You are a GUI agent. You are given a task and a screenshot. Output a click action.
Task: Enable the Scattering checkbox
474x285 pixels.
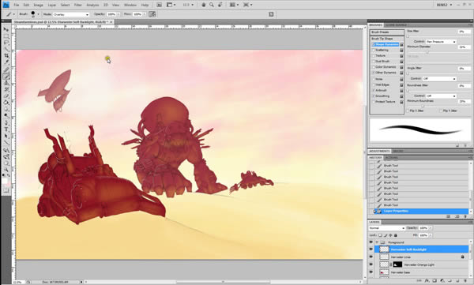(x=374, y=51)
